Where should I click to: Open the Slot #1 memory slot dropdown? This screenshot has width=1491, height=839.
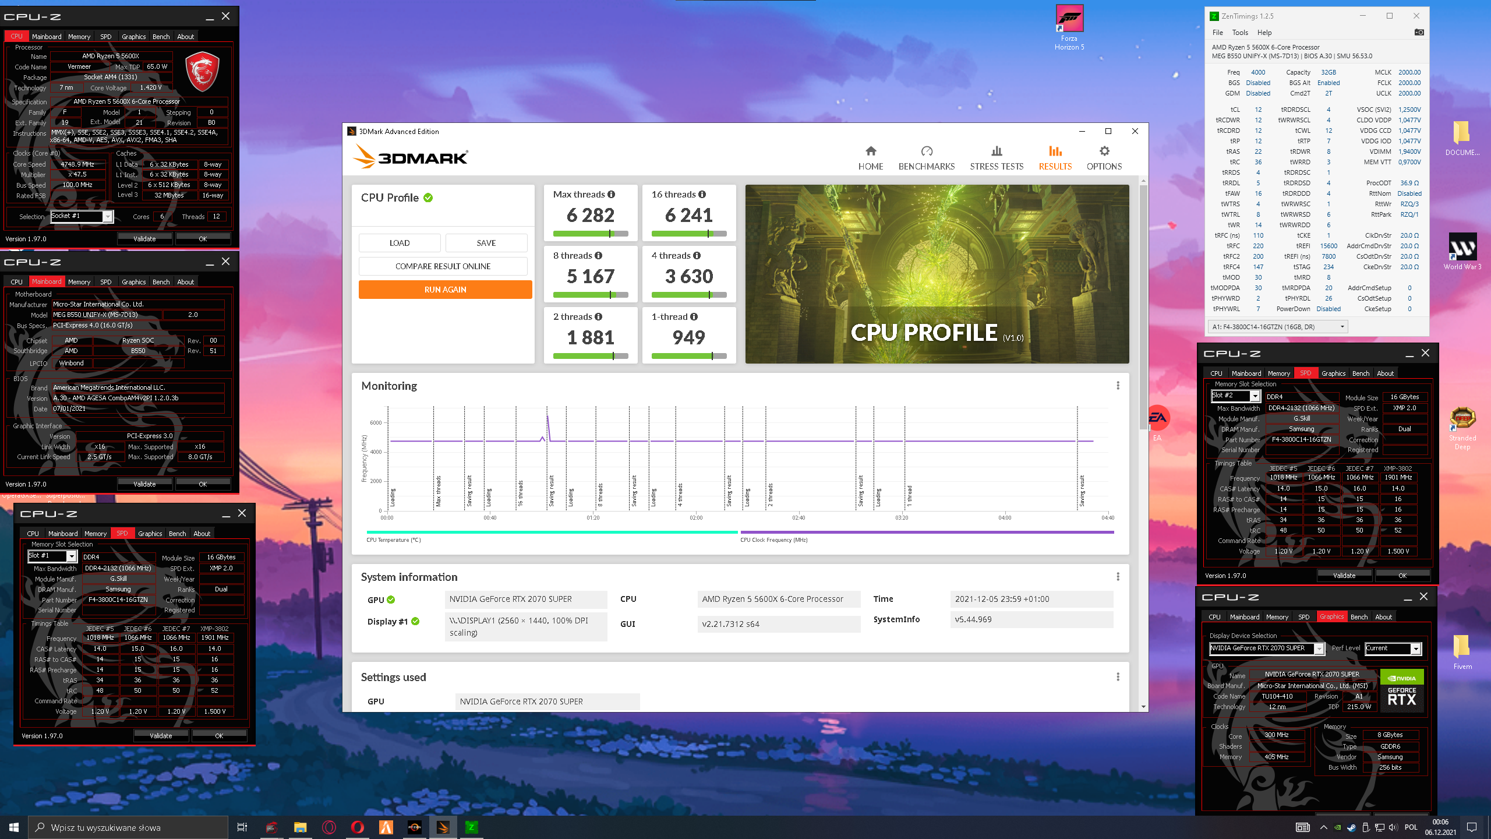(x=52, y=556)
